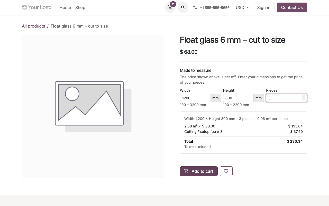
Task: Click the '$ 68.00' product price
Action: coord(189,52)
